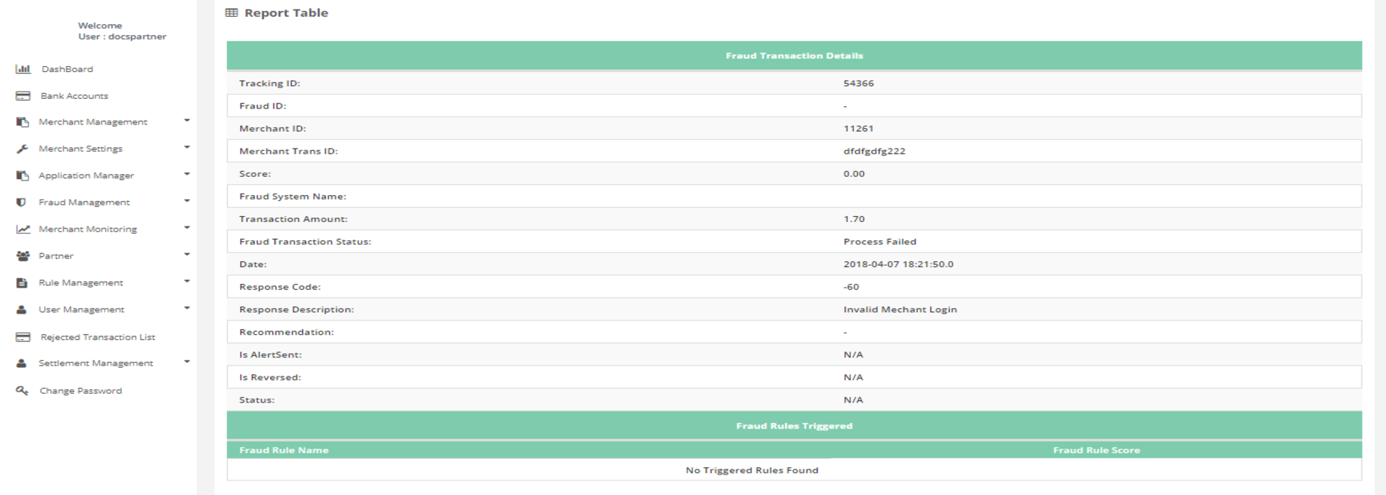The width and height of the screenshot is (1386, 495).
Task: Expand the Merchant Management dropdown arrow
Action: click(187, 121)
